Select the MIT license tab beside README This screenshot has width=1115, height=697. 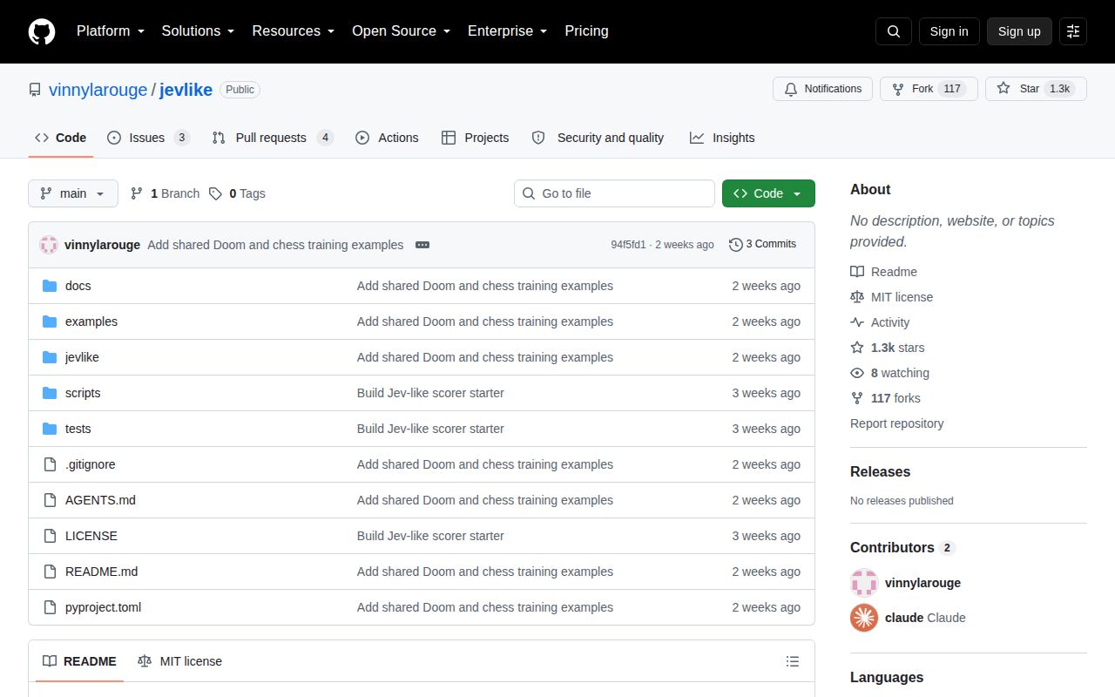[180, 661]
